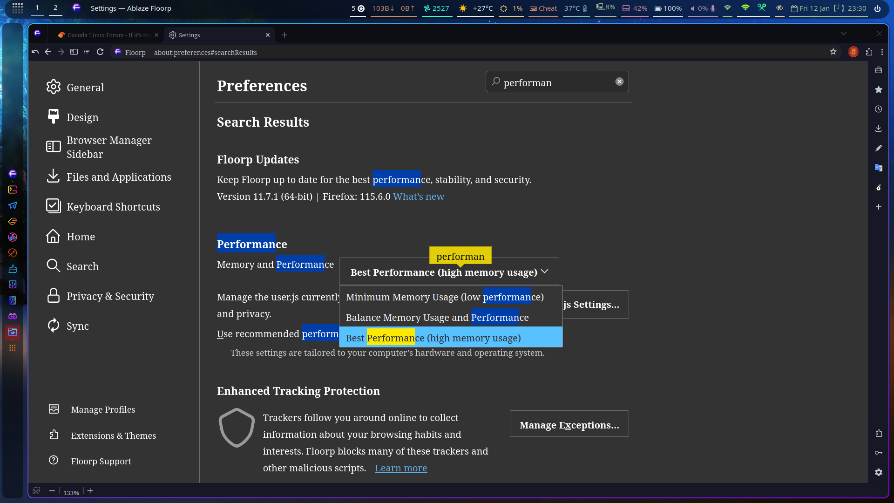Open a new browser tab
The width and height of the screenshot is (894, 503).
[284, 35]
